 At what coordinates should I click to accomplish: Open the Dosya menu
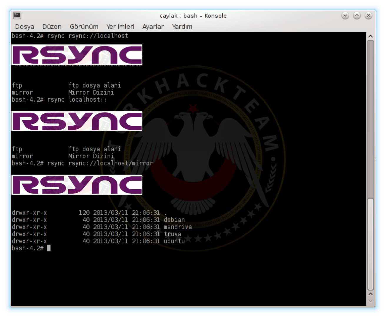click(x=24, y=26)
